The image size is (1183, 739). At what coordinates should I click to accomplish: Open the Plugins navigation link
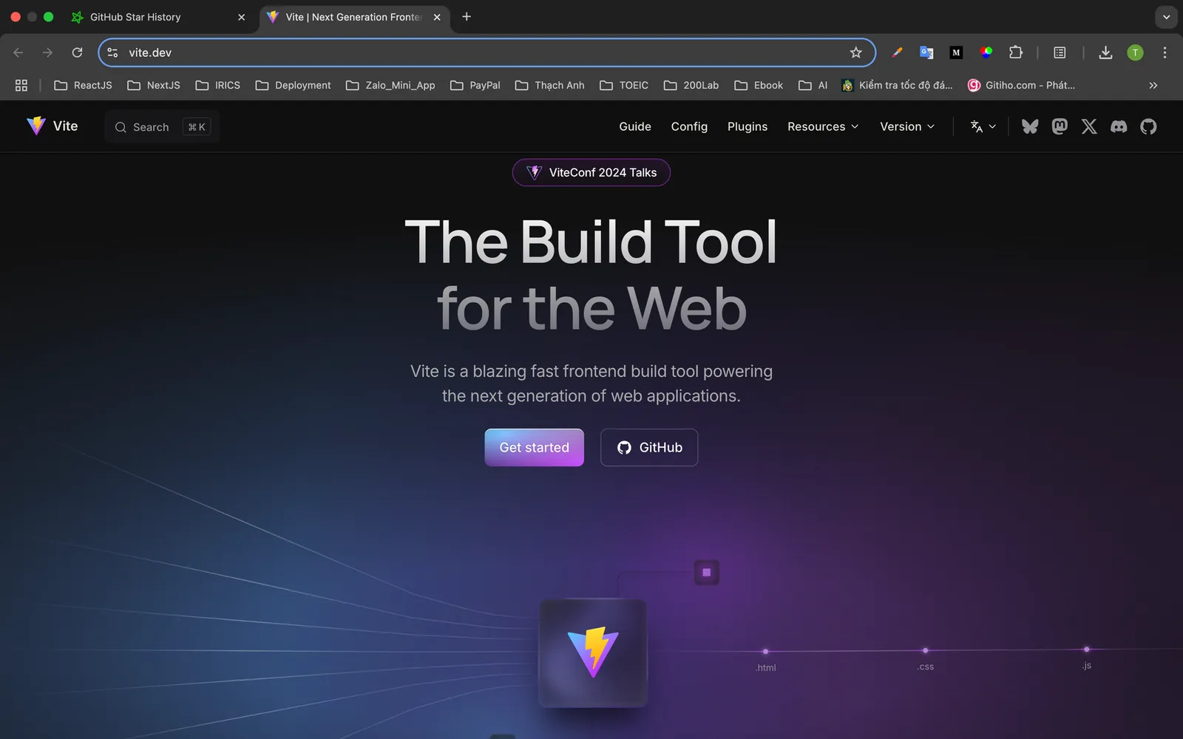(748, 126)
